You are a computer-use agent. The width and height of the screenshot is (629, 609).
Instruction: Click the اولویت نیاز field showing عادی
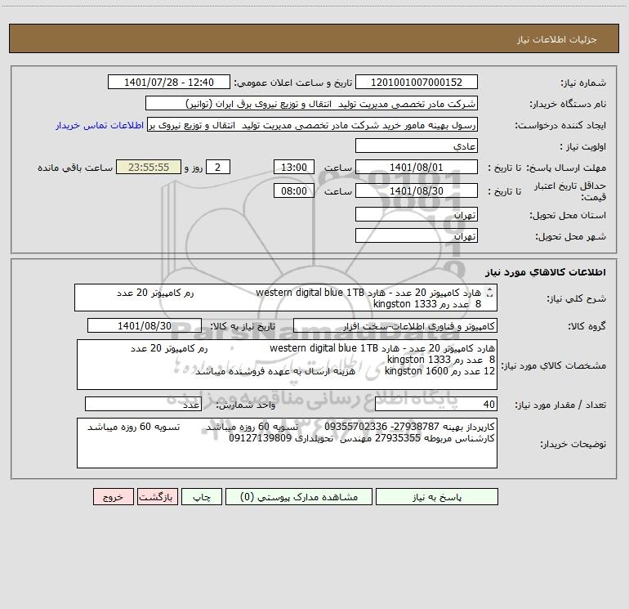417,146
